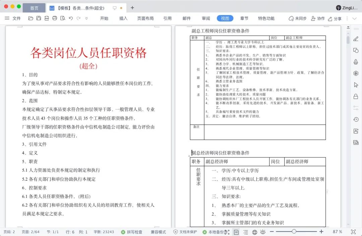Click the 文档未保护 protection status
This screenshot has width=362, height=236.
click(x=185, y=232)
